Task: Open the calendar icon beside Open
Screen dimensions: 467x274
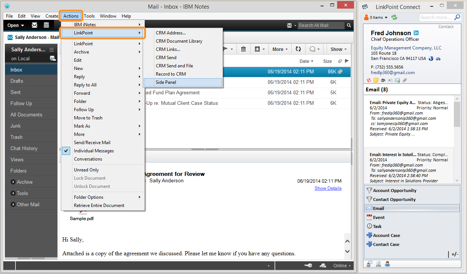Action: [x=46, y=25]
